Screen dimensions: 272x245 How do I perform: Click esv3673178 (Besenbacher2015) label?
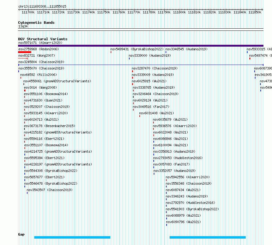pos(50,126)
